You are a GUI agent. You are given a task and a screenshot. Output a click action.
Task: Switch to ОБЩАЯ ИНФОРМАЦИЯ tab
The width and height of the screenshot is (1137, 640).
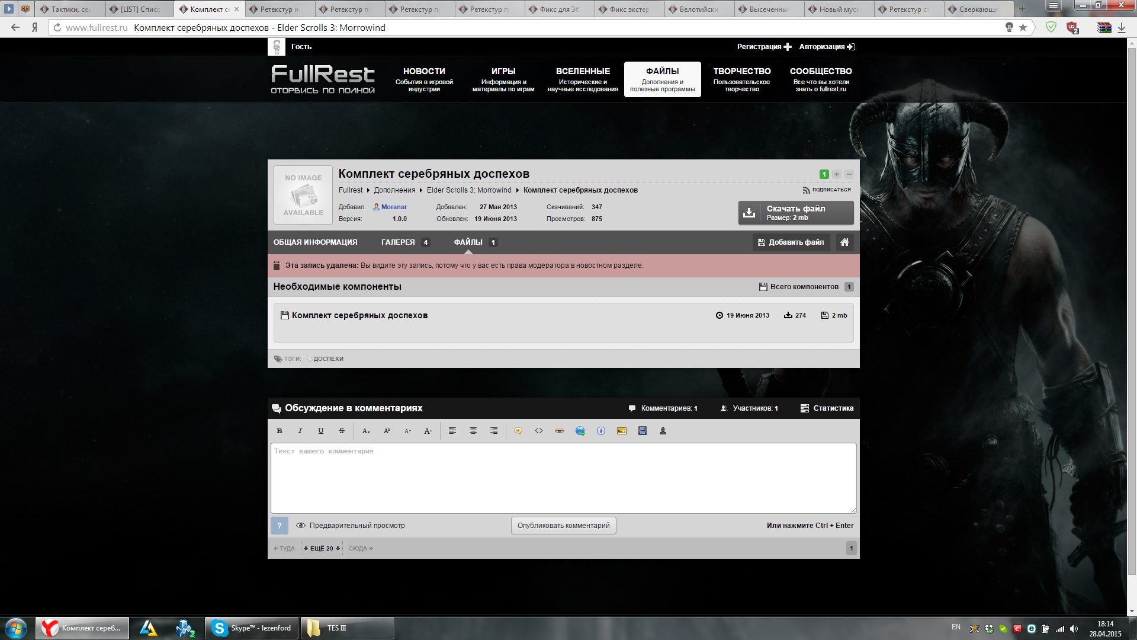pos(315,242)
